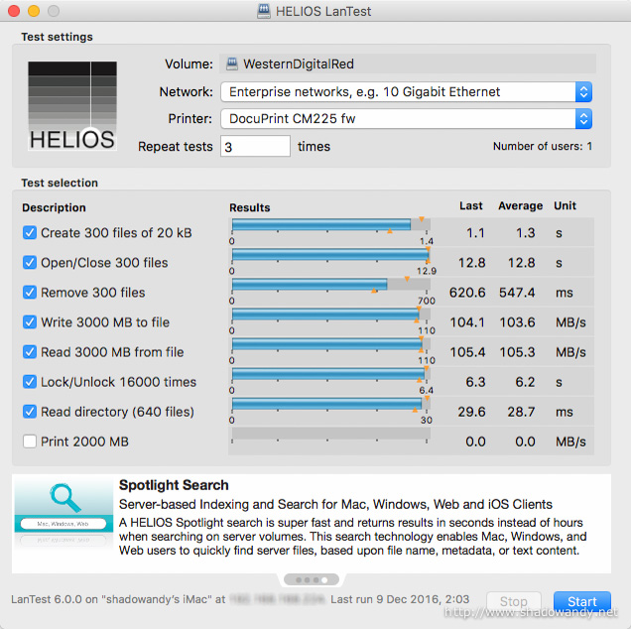
Task: Click the Average value 547.4
Action: [x=517, y=292]
